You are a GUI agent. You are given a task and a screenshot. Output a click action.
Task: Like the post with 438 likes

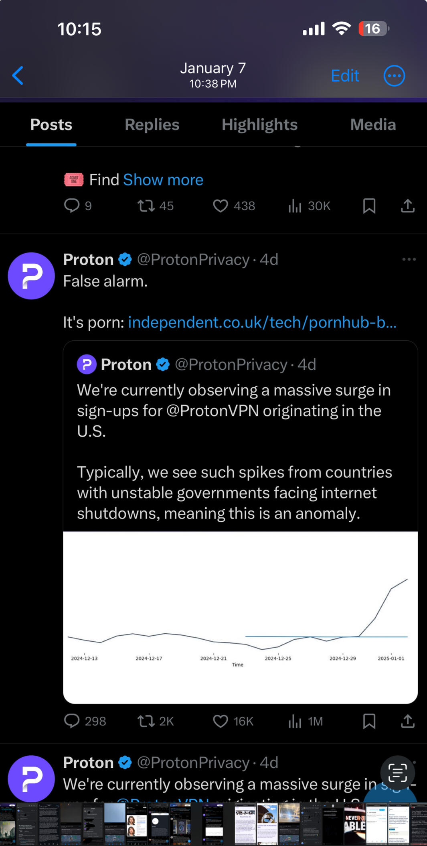[221, 206]
